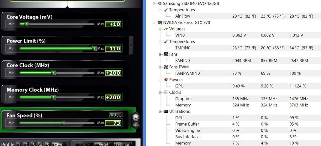Screen dimensions: 321x146
Task: Select profile slot 2
Action: click(x=26, y=144)
